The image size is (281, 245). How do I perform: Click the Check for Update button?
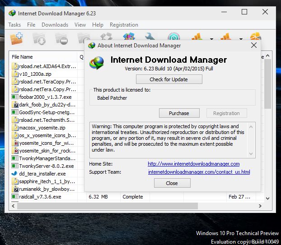coord(169,79)
